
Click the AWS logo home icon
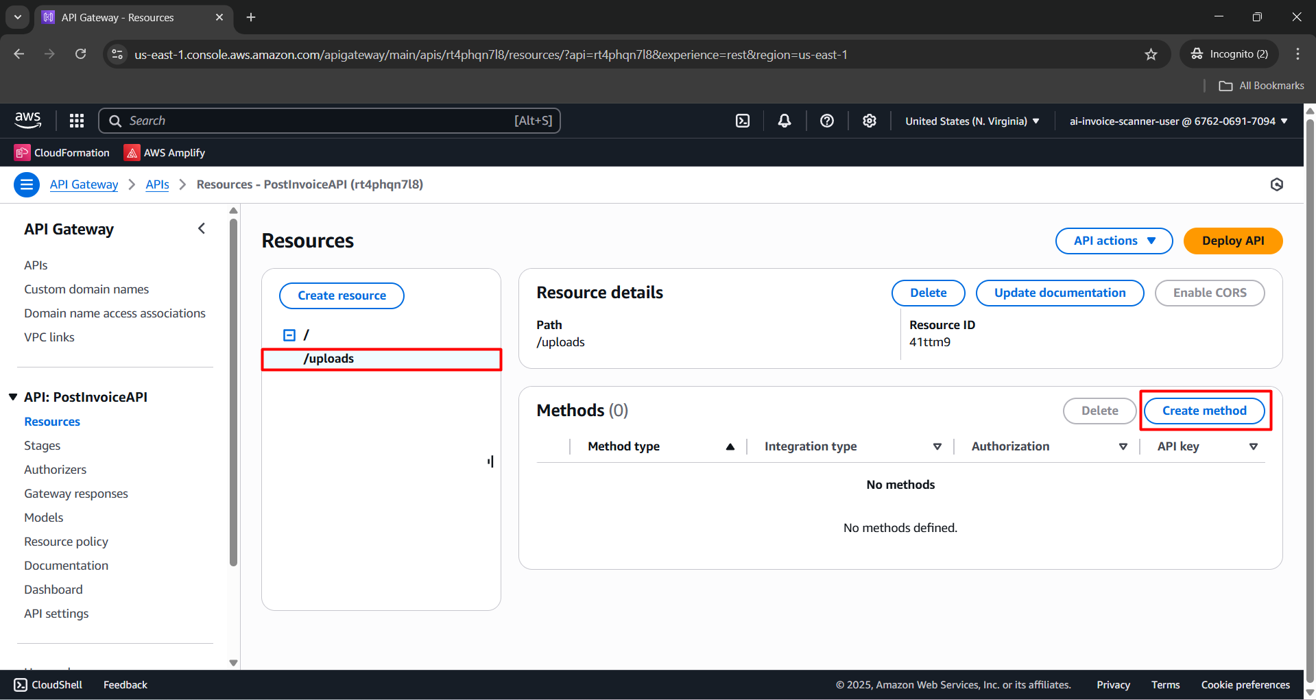(x=28, y=120)
